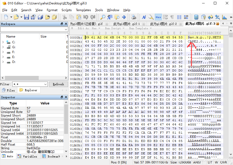Expand the toolbar overflow chevron
233x165 pixels.
[x=231, y=17]
